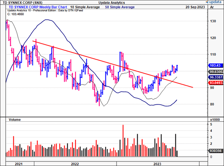The height and width of the screenshot is (166, 224).
Task: Click the TD SYNNEX CORP (SNX) title
Action: click(22, 2)
